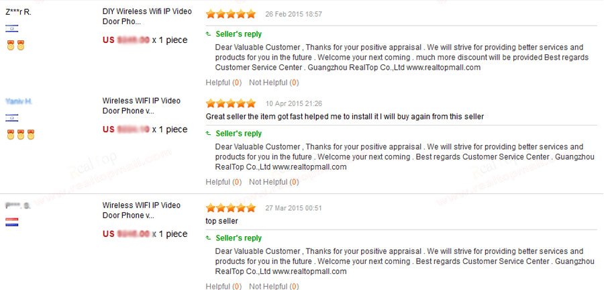
Task: Click the flag of the third reviewer
Action: 11,222
